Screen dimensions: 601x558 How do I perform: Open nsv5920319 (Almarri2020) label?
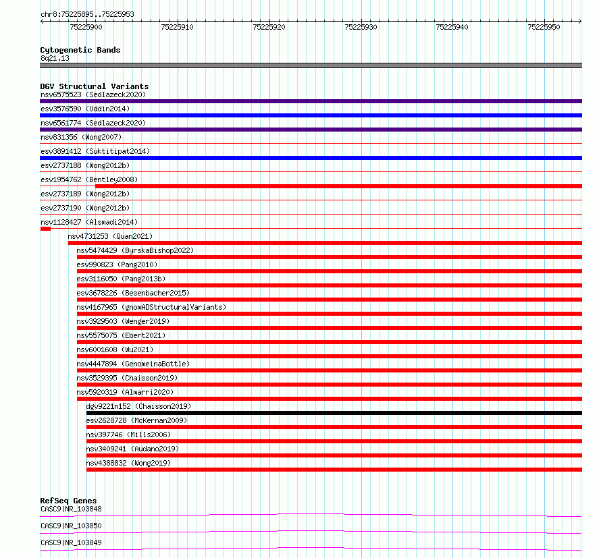tap(125, 392)
